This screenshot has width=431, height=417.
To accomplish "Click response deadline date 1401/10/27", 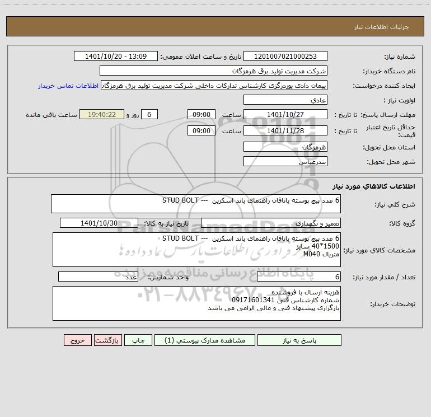I will [285, 115].
